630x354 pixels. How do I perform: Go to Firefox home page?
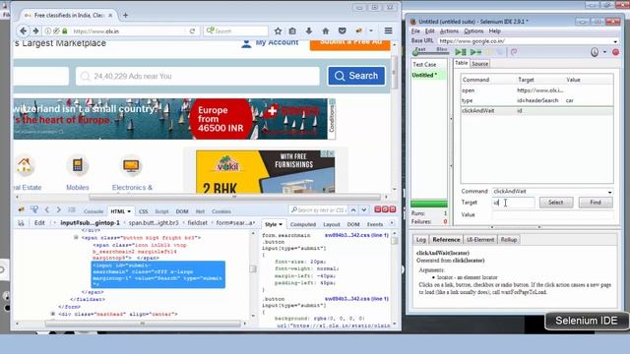[326, 30]
